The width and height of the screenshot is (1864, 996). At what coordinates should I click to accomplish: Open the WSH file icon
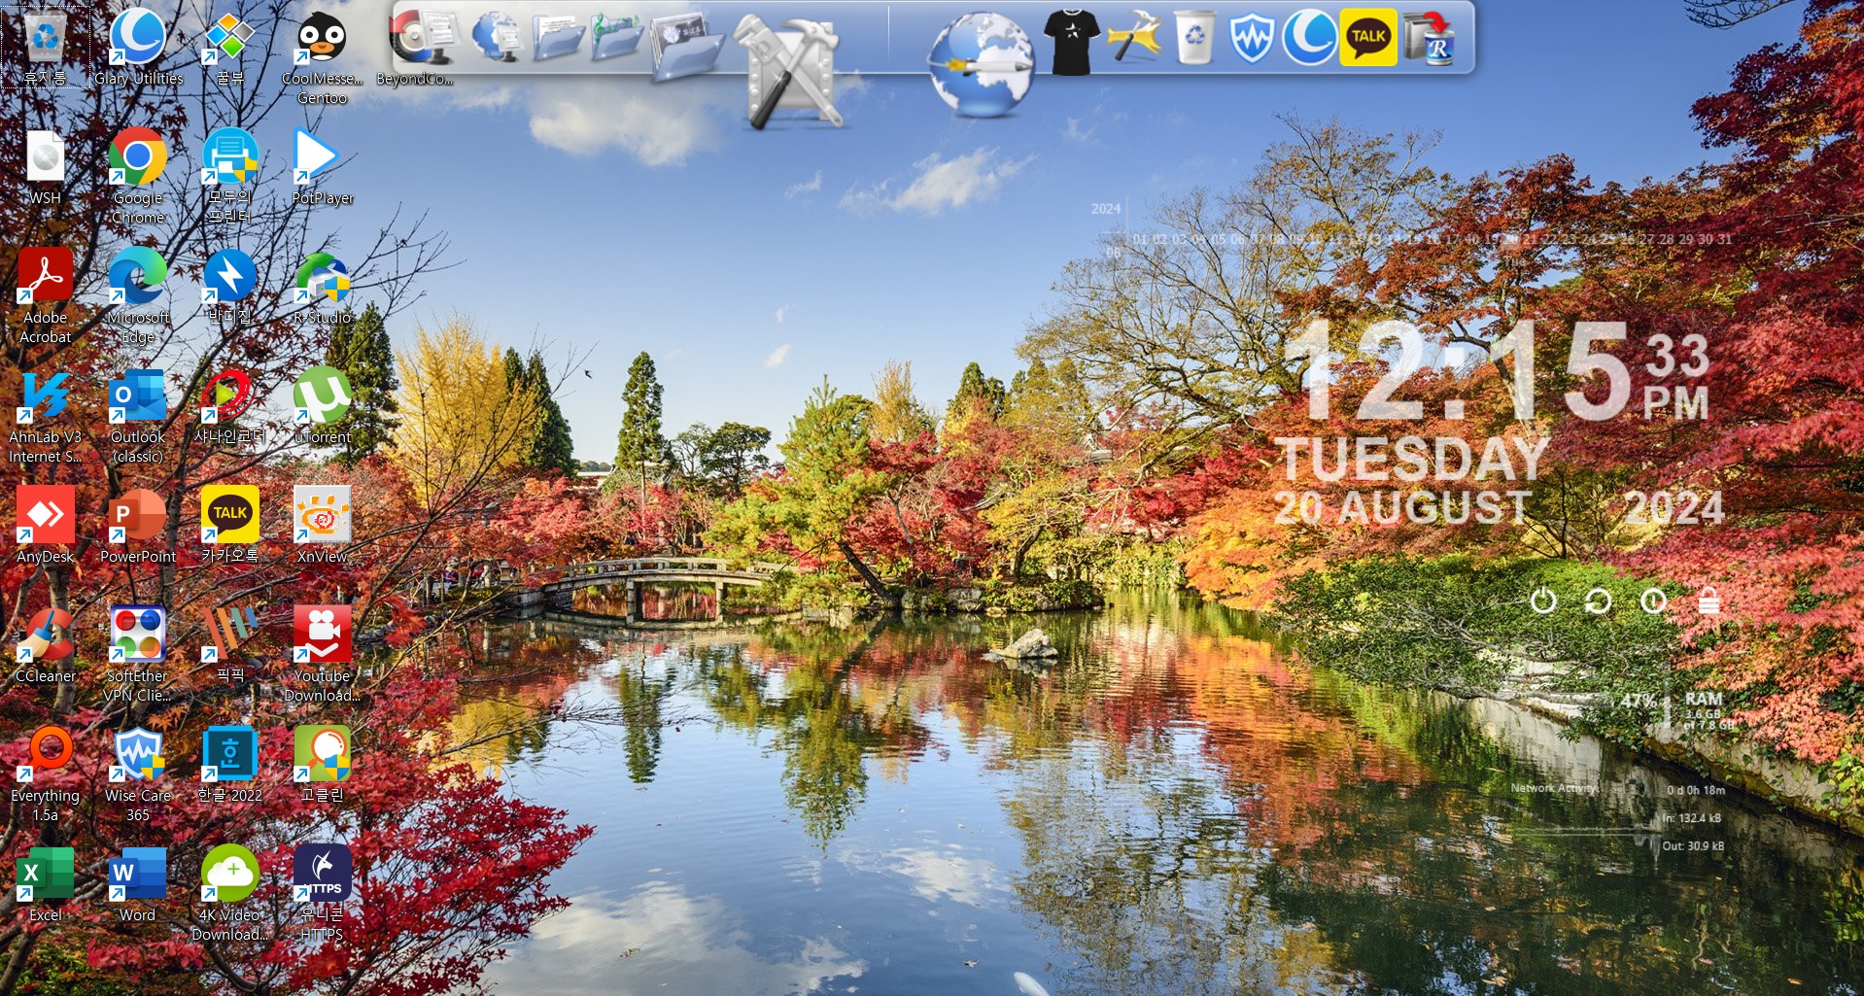coord(45,165)
